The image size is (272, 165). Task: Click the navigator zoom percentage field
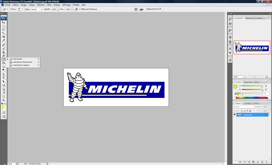(x=238, y=77)
